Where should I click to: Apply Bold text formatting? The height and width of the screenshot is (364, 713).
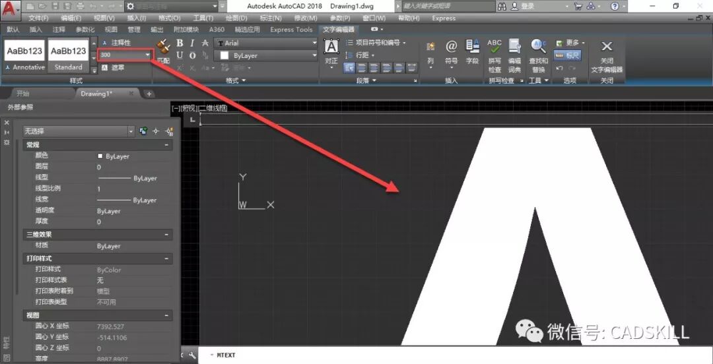point(180,43)
